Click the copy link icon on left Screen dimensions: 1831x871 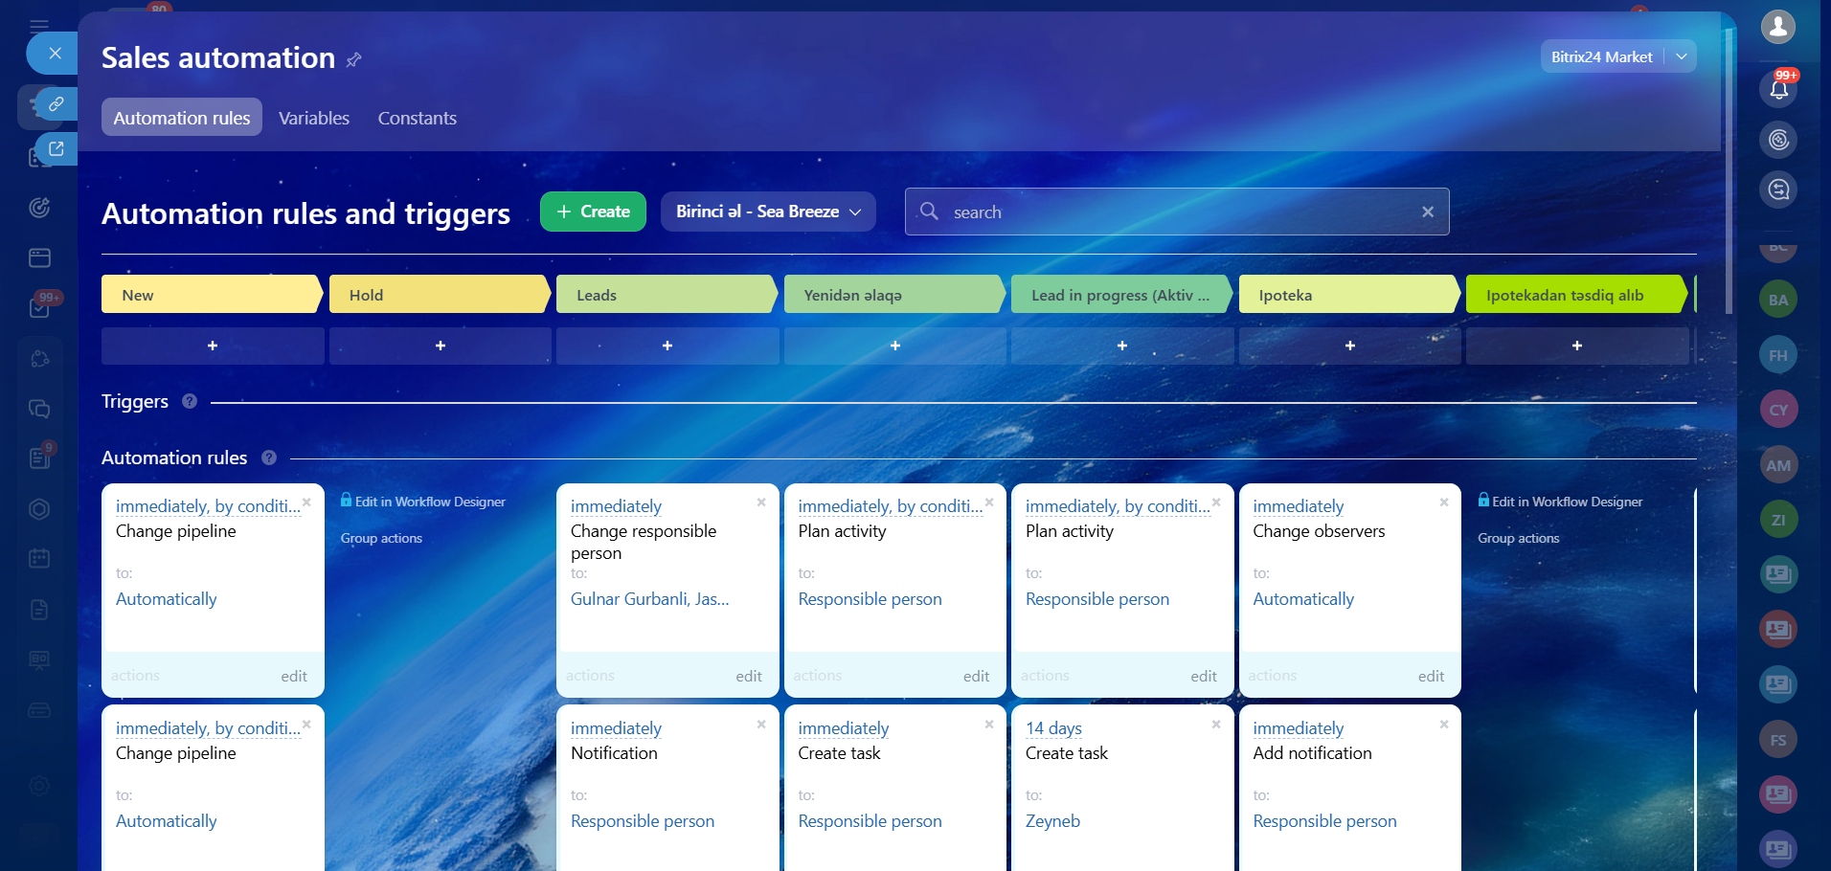56,103
